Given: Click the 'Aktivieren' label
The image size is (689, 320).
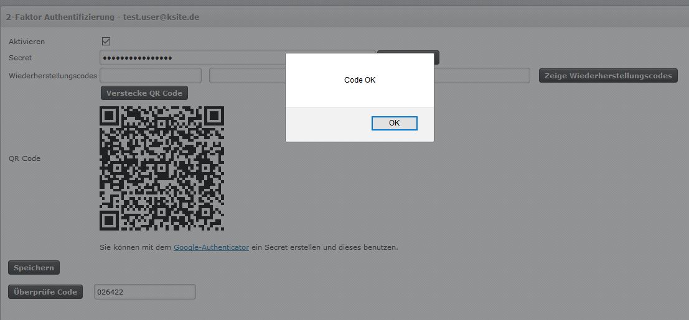Looking at the screenshot, I should tap(27, 42).
